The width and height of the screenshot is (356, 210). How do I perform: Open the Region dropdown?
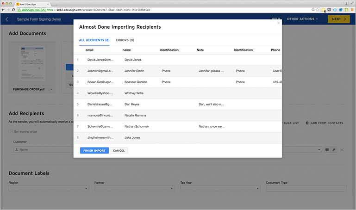(49, 188)
